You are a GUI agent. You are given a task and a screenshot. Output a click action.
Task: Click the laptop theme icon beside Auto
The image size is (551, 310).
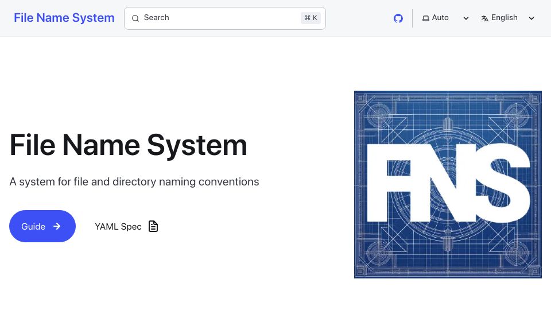tap(425, 18)
